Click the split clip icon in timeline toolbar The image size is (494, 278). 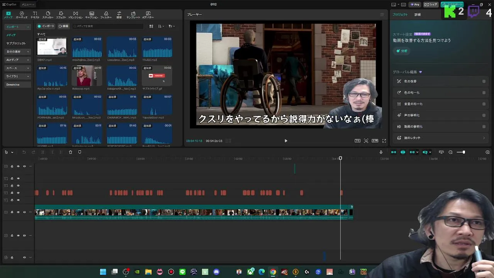[x=42, y=152]
